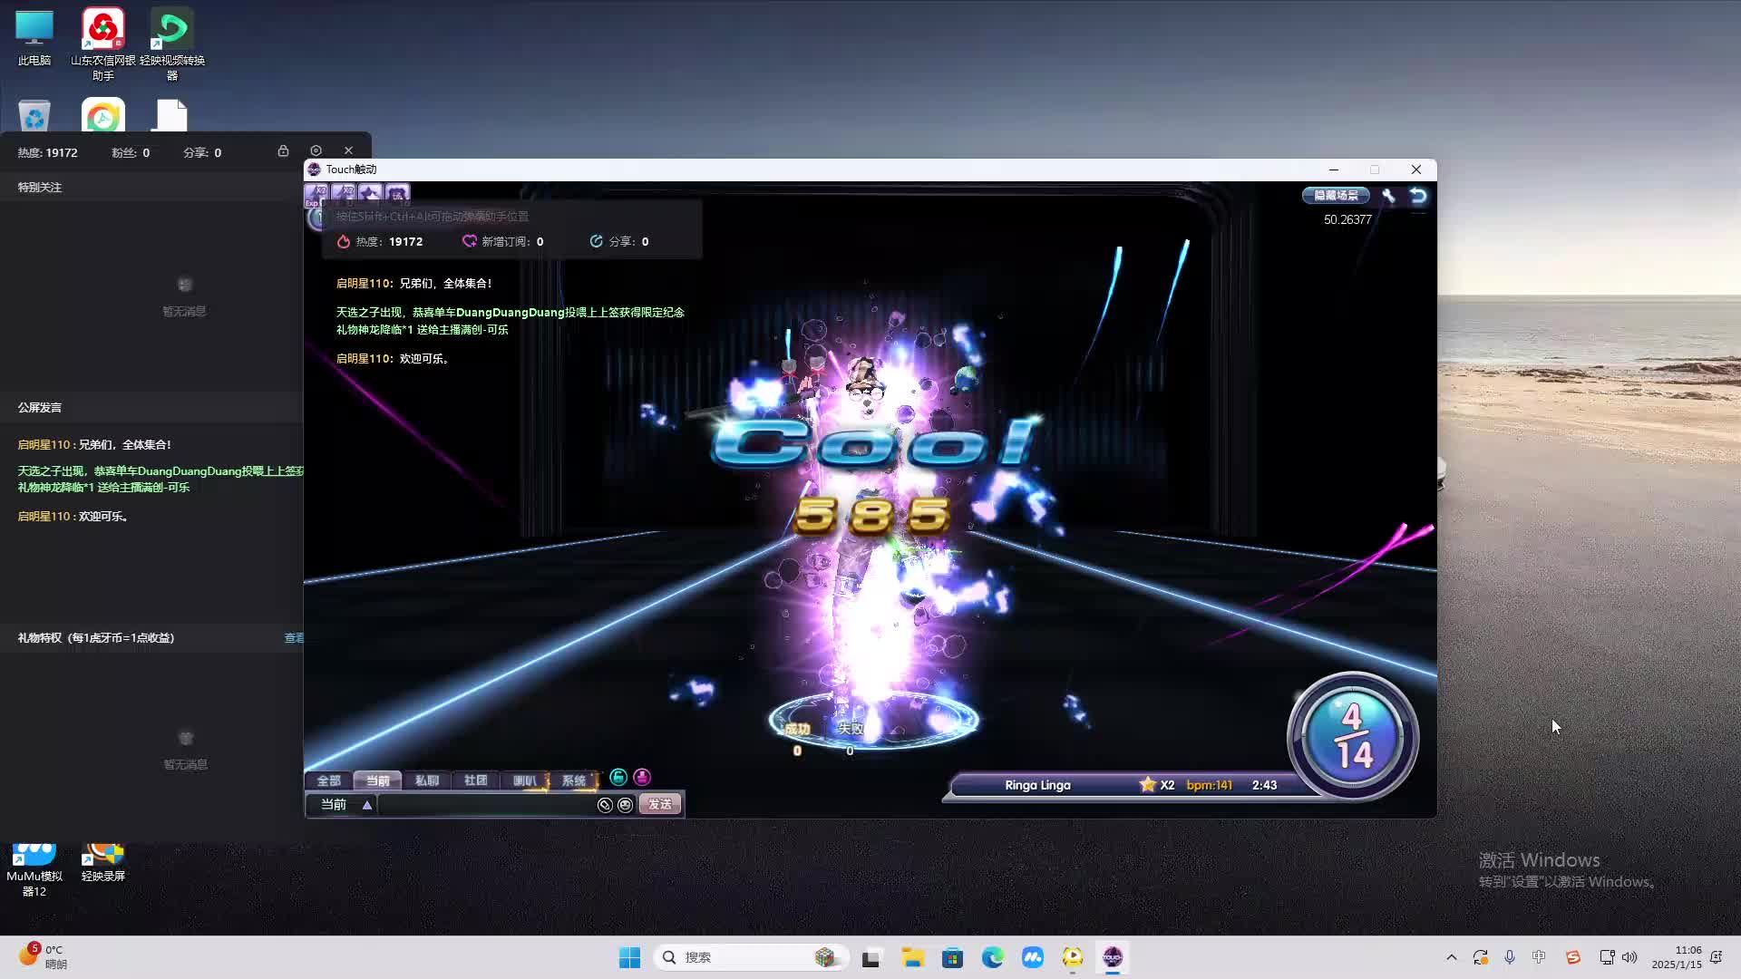Click first X2 buff icon at game top-left
Image resolution: width=1741 pixels, height=979 pixels.
click(x=316, y=192)
